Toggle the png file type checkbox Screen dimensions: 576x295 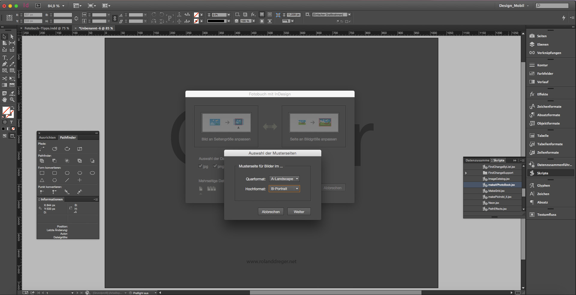coord(215,166)
